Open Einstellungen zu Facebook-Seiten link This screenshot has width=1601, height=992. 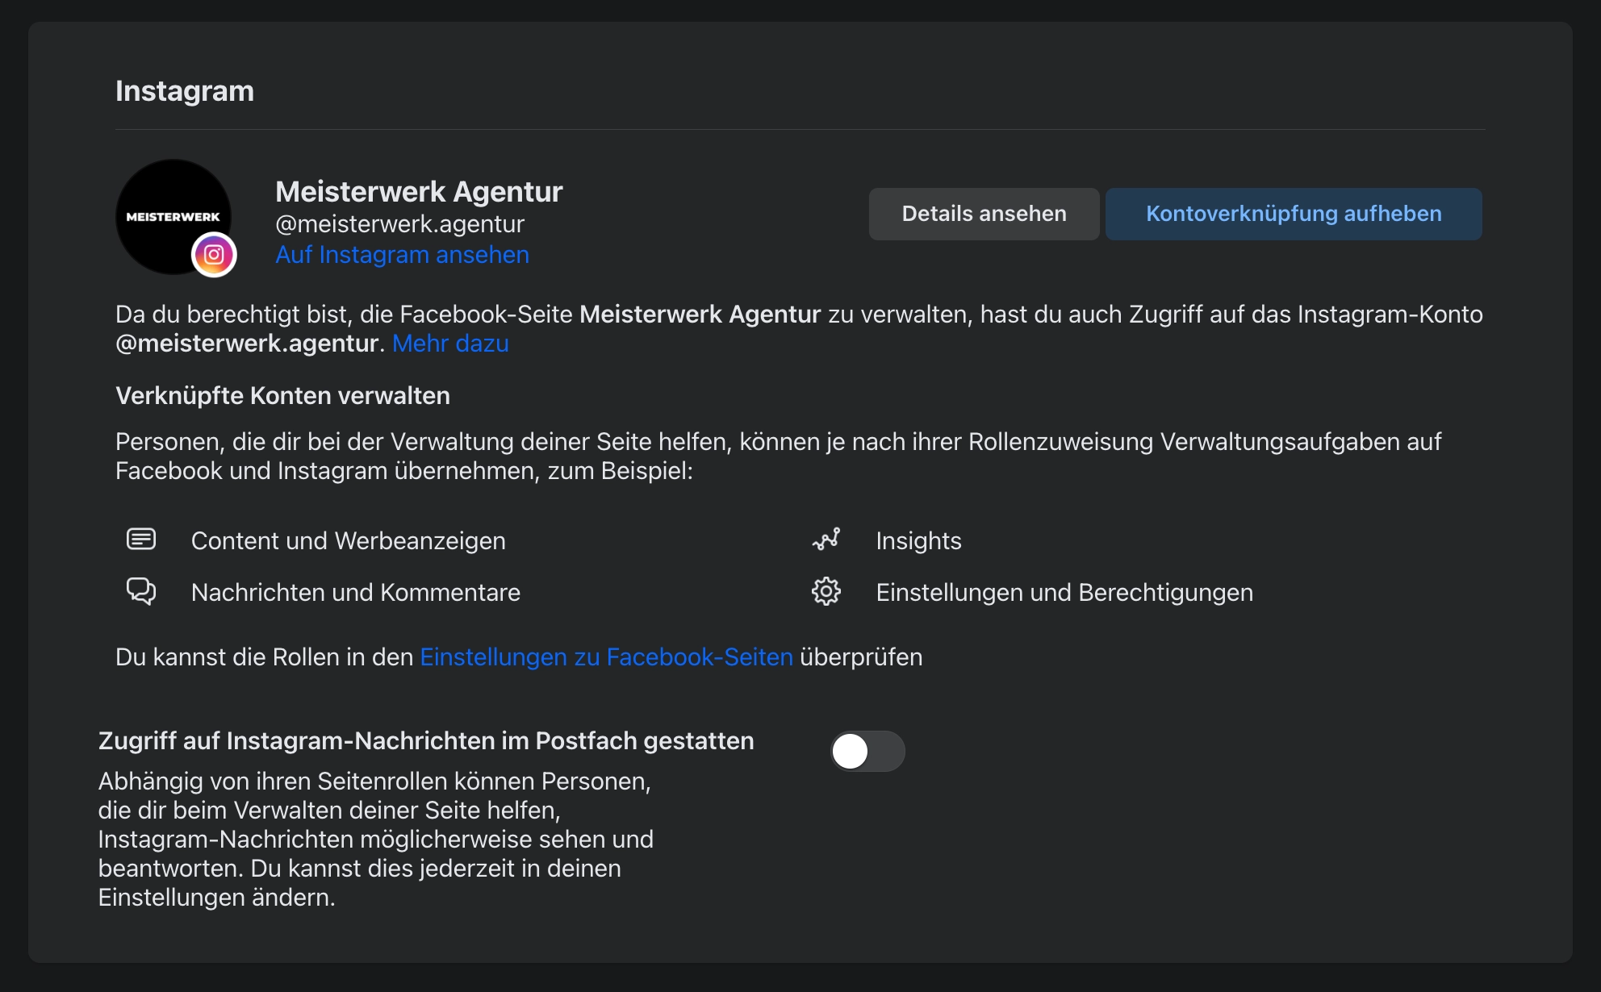pos(607,657)
